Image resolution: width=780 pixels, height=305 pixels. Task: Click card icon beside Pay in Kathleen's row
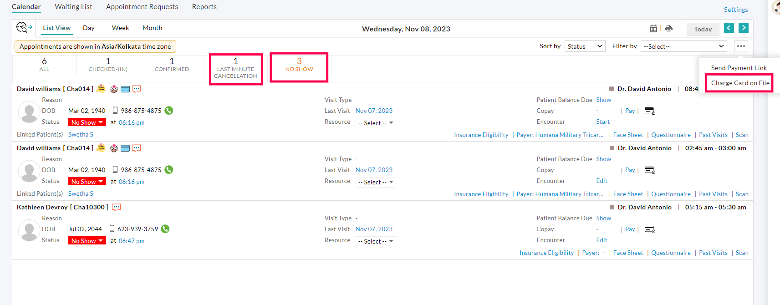pos(650,229)
